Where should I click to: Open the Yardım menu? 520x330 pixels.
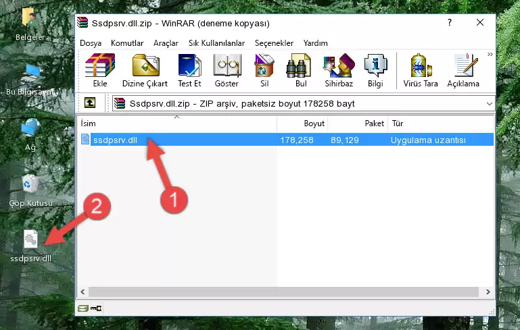315,43
